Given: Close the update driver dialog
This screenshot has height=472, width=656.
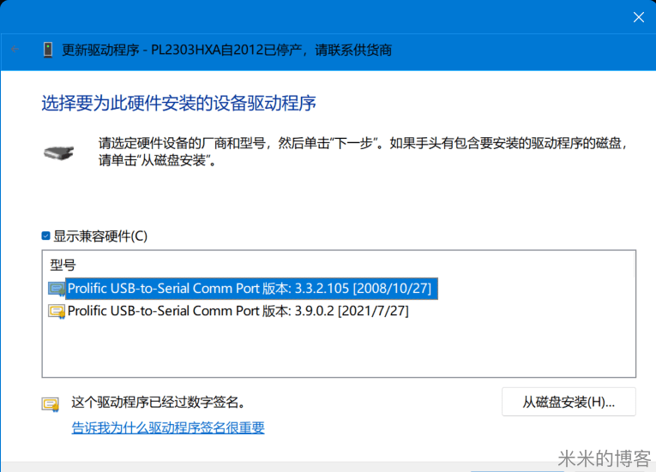Looking at the screenshot, I should pos(638,16).
